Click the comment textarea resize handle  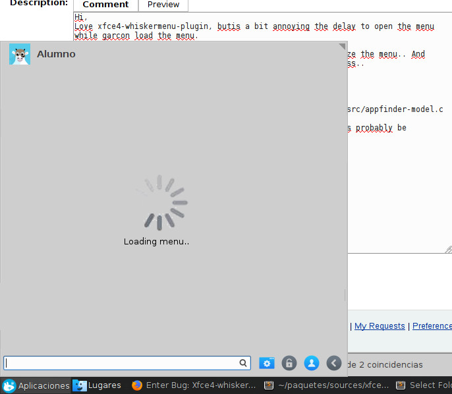tap(448, 250)
